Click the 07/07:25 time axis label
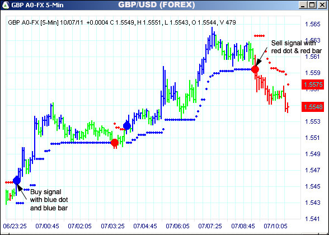Viewport: 329px width, 235px height. (x=210, y=226)
